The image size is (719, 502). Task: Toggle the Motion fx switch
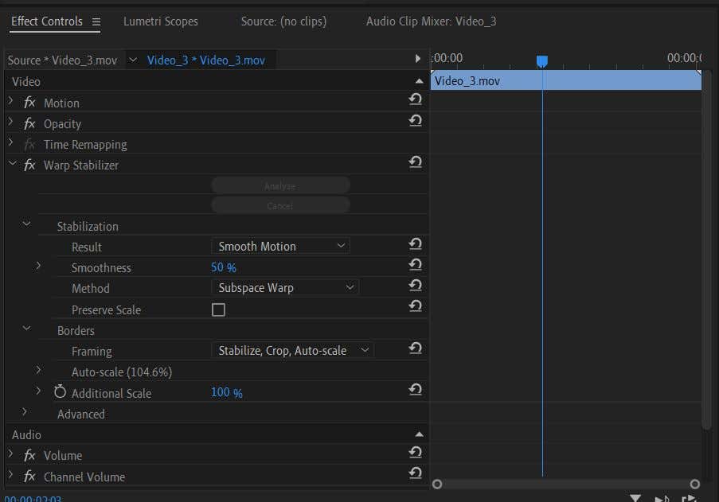tap(29, 103)
